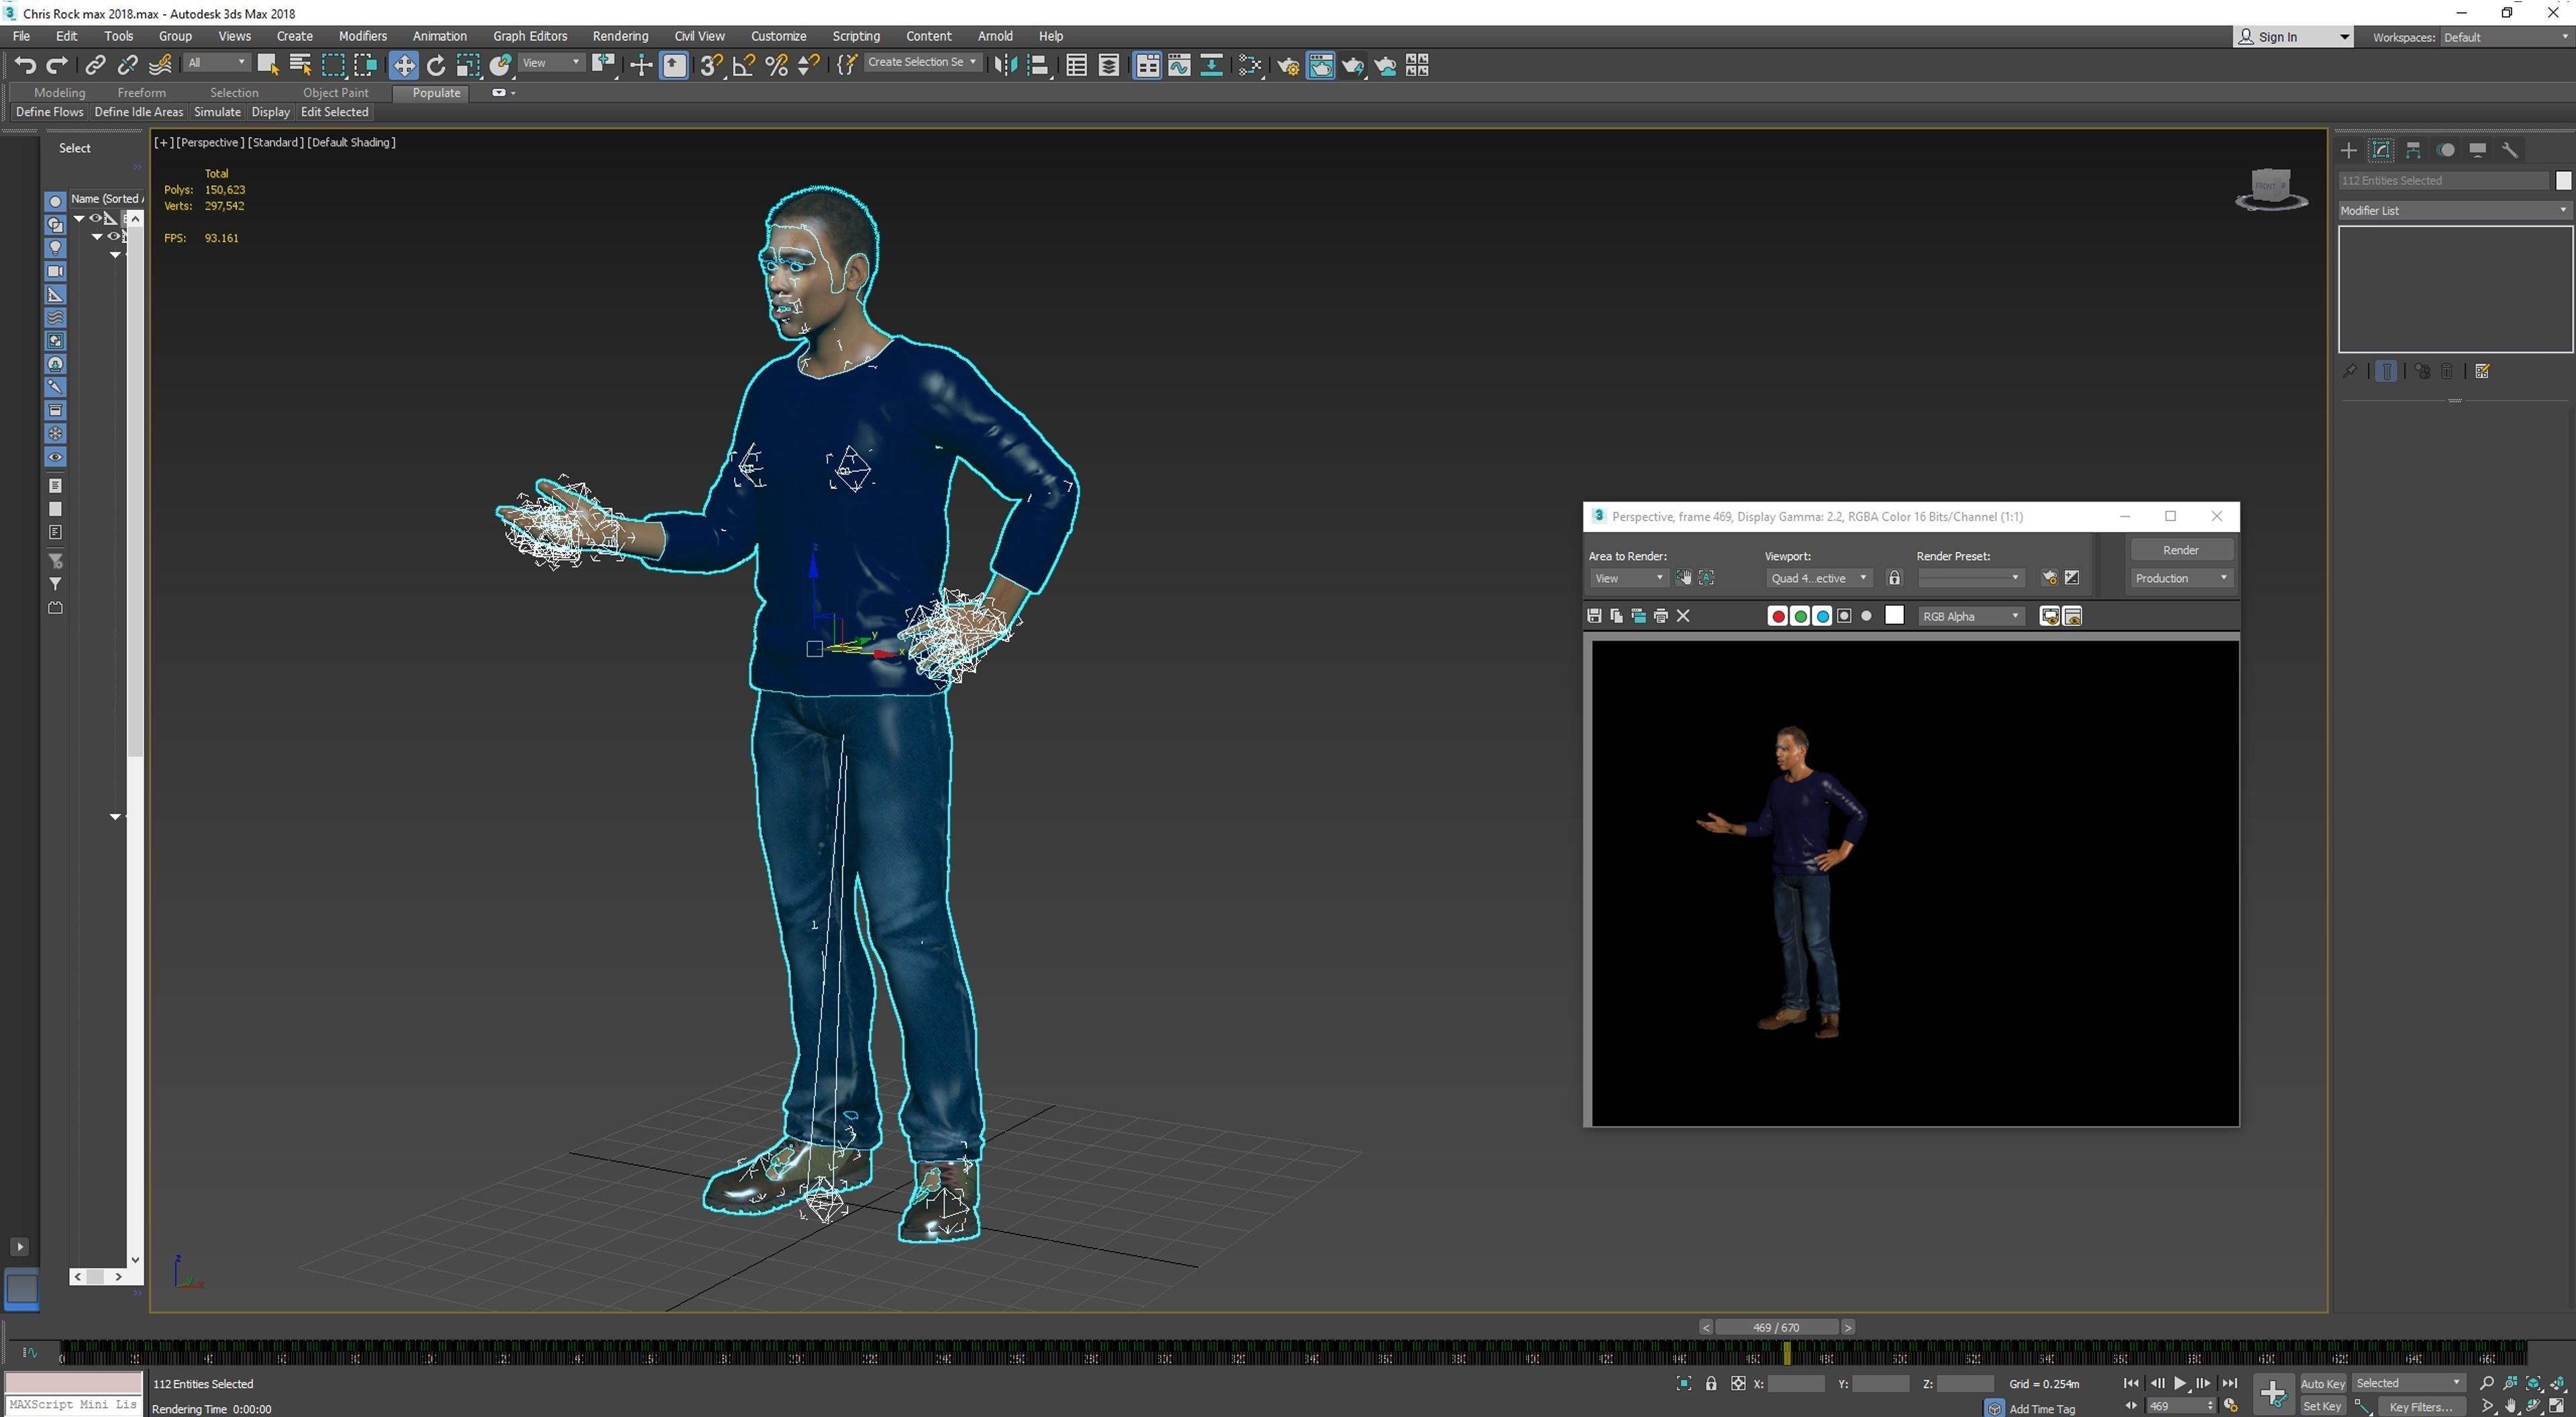Image resolution: width=2576 pixels, height=1417 pixels.
Task: Click the Sign In button
Action: tap(2294, 37)
